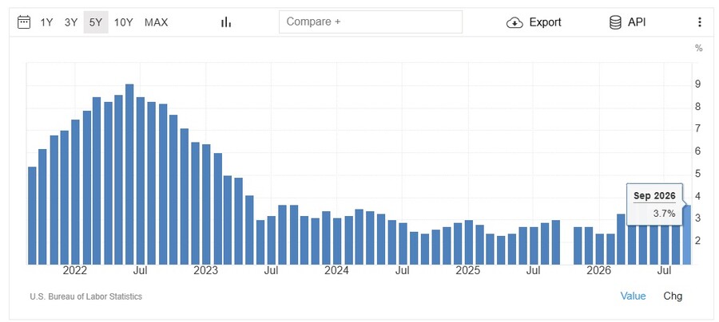Click the 9 y-axis value label
719x322 pixels.
[697, 84]
